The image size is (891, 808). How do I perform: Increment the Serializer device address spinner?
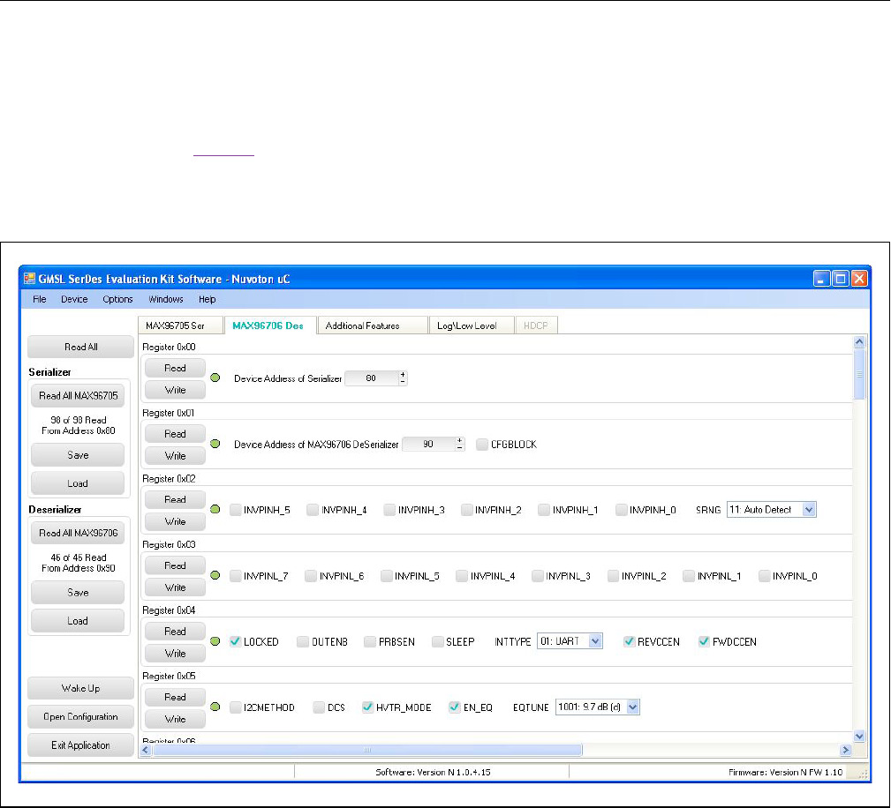tap(404, 374)
